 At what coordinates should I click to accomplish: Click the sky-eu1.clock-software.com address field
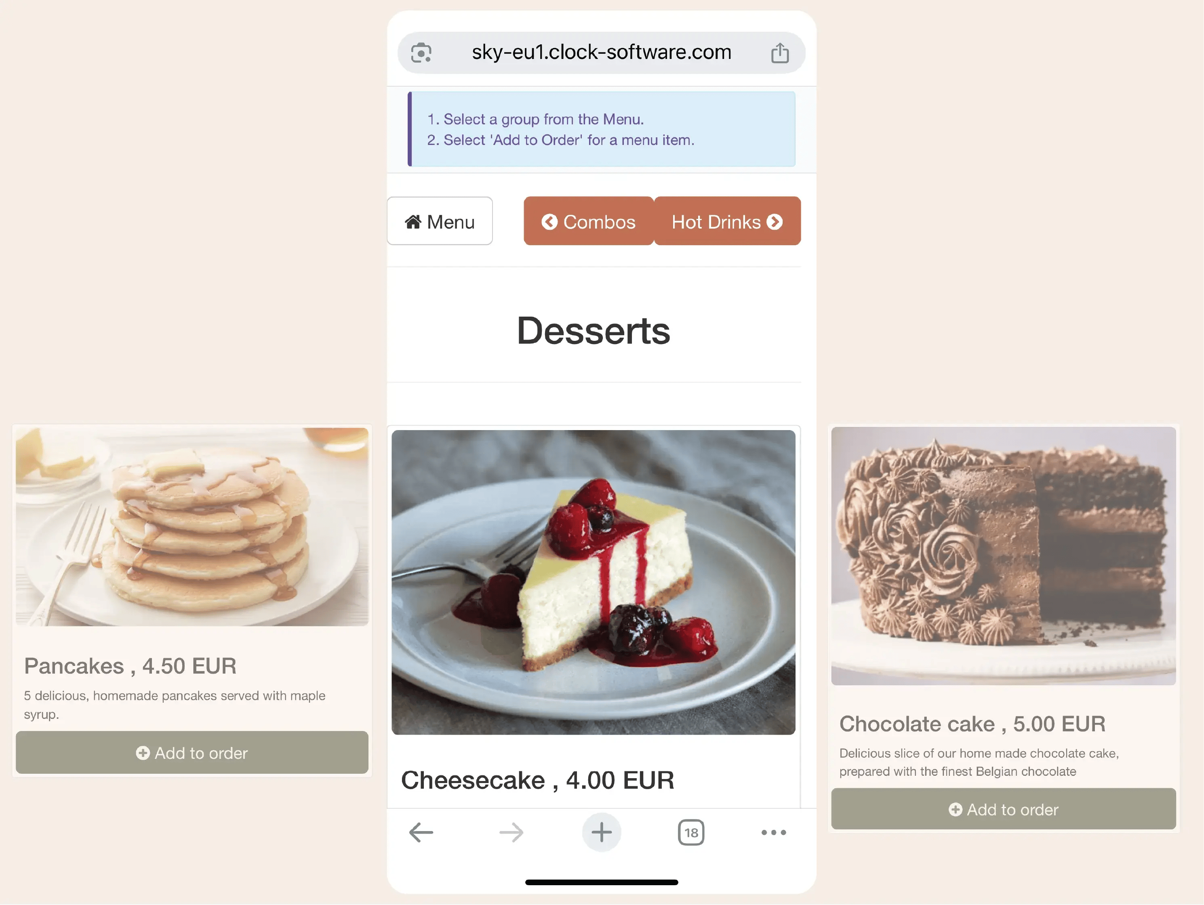pyautogui.click(x=602, y=53)
